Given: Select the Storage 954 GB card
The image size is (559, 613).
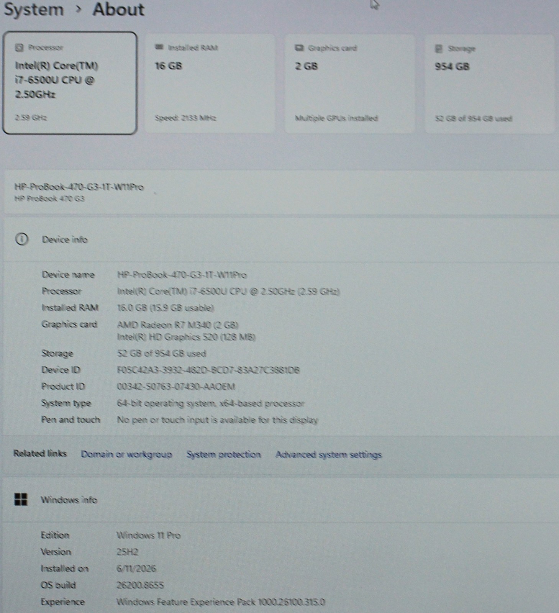Looking at the screenshot, I should [x=490, y=84].
